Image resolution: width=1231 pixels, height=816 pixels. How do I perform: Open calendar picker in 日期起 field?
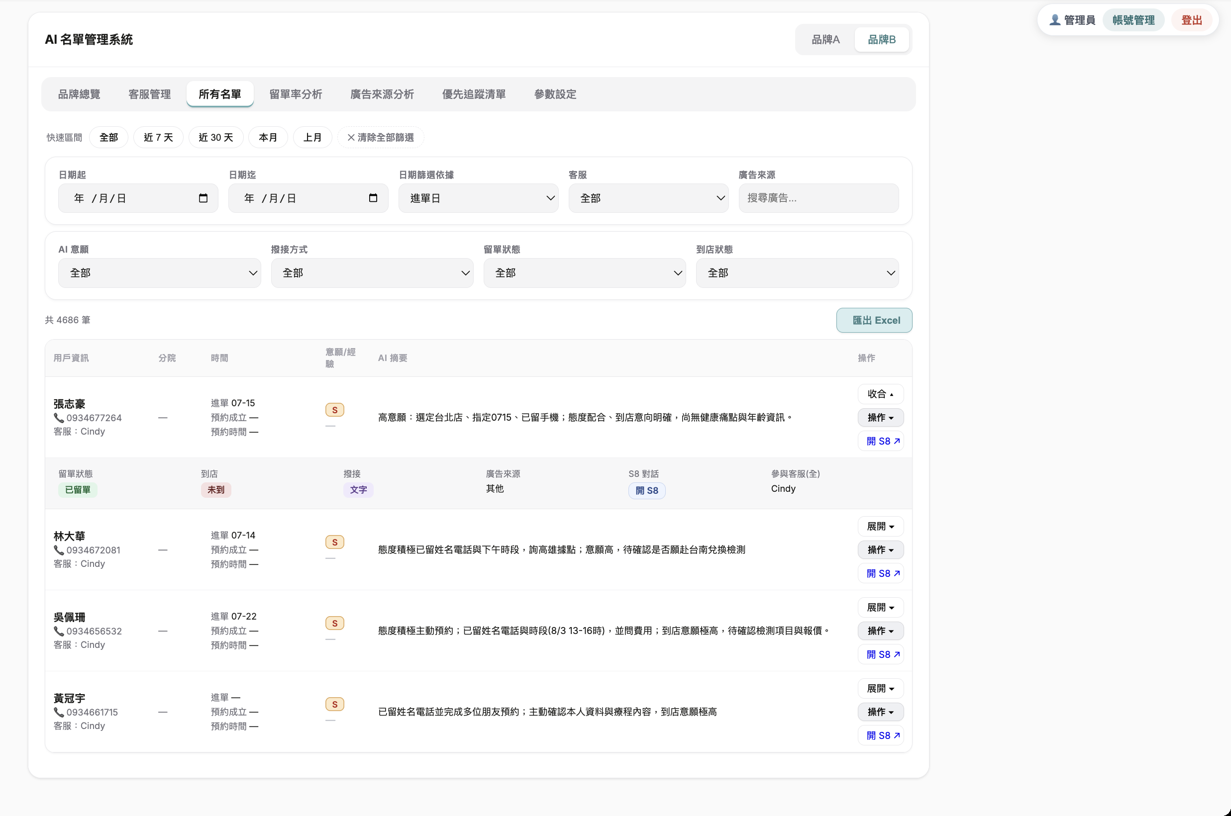point(203,198)
